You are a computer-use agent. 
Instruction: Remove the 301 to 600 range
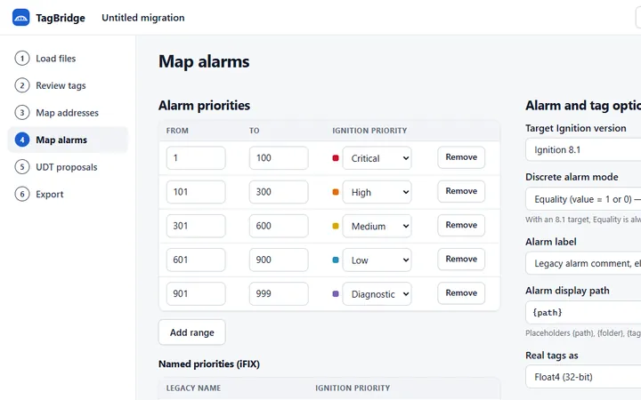(x=461, y=225)
